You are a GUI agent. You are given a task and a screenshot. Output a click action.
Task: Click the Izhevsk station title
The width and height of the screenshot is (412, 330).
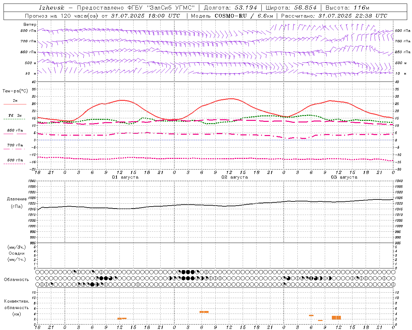(x=52, y=8)
